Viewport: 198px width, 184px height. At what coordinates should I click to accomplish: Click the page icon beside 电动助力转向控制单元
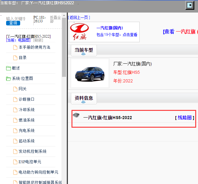tap(15, 172)
